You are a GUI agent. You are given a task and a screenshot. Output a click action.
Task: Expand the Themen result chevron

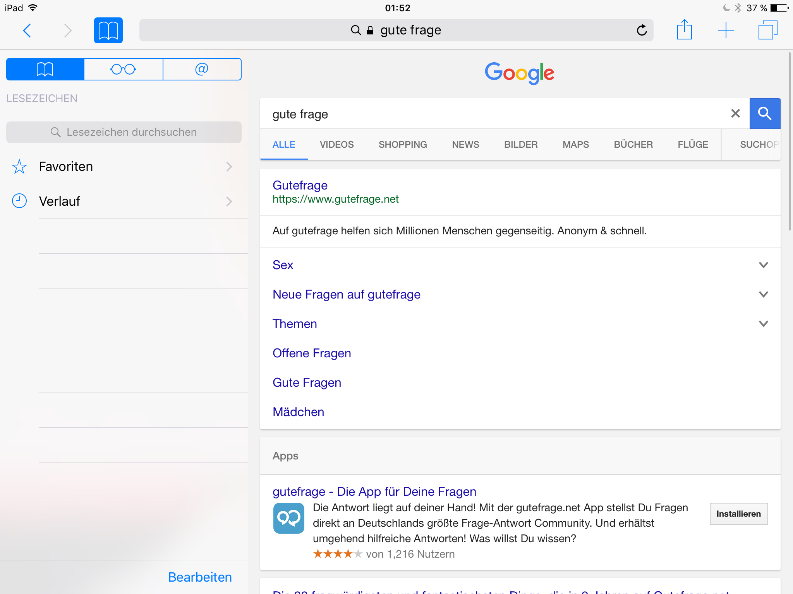tap(763, 324)
